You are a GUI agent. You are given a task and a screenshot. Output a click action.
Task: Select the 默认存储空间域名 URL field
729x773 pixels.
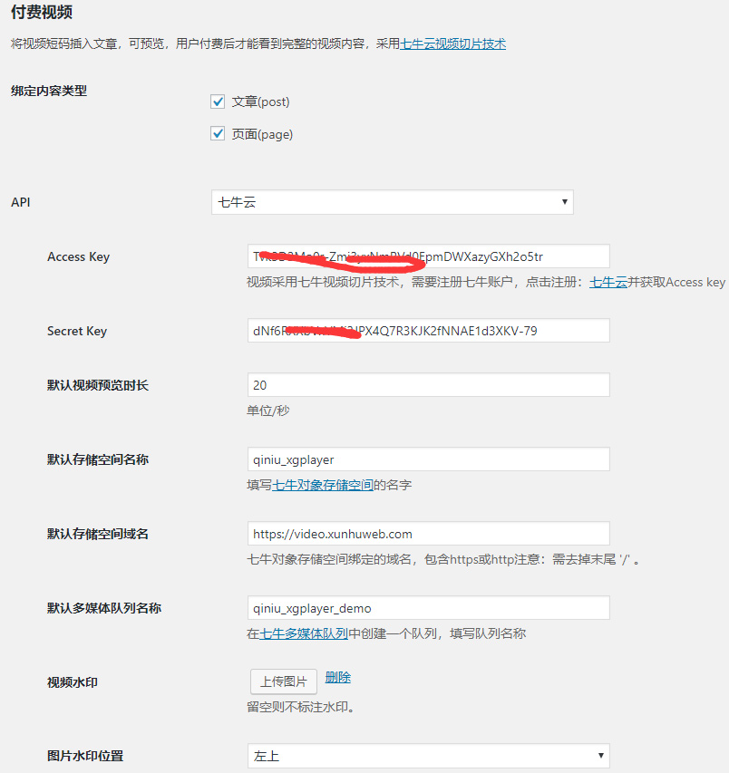click(428, 534)
